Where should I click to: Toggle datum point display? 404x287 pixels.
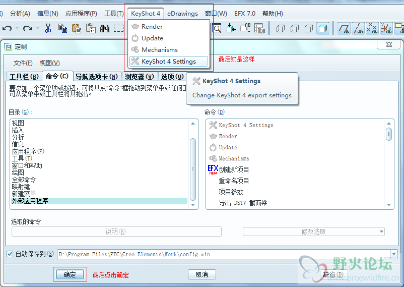click(x=372, y=28)
